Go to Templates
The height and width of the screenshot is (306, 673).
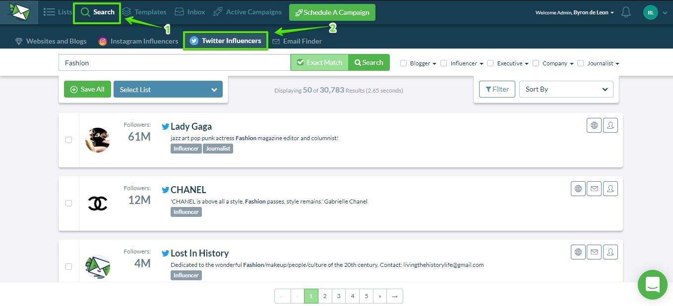click(144, 12)
